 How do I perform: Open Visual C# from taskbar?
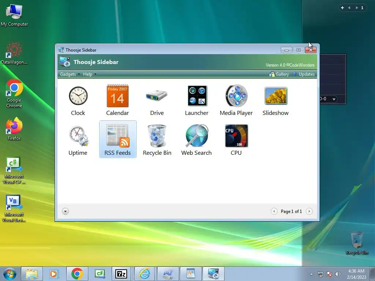pyautogui.click(x=100, y=274)
